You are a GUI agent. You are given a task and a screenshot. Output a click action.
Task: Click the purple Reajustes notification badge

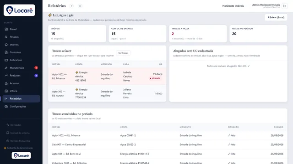(x=36, y=76)
